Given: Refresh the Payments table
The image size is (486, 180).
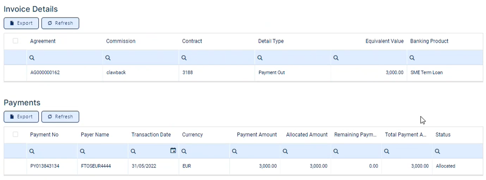Looking at the screenshot, I should 60,117.
